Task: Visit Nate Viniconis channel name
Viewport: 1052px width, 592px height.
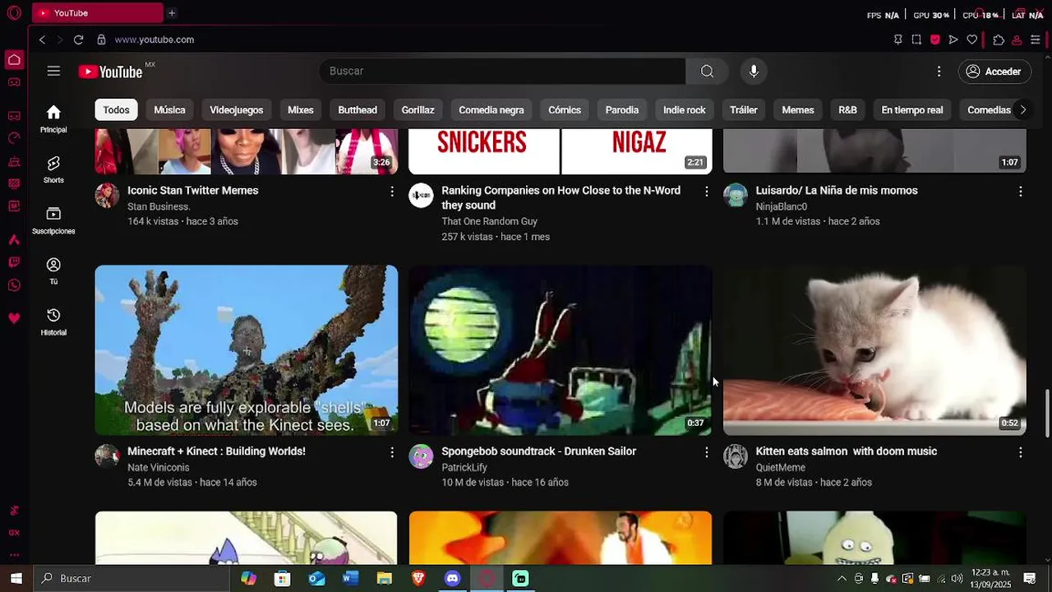Action: [x=159, y=468]
